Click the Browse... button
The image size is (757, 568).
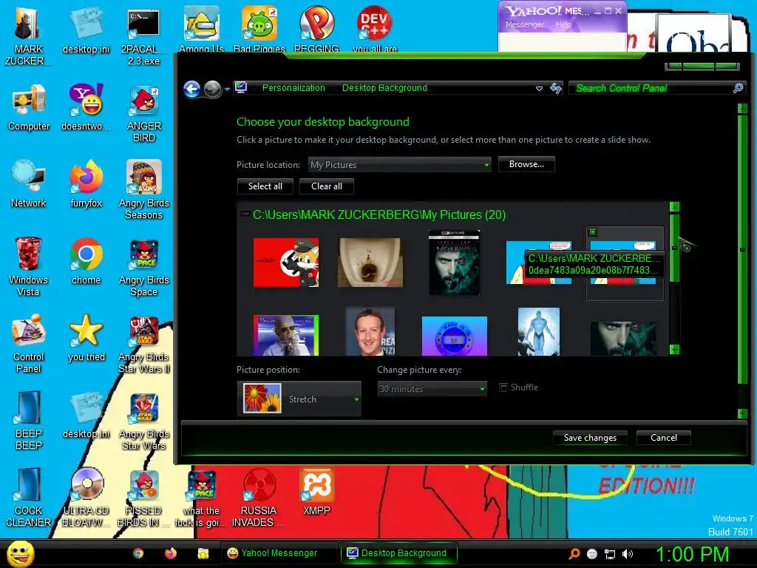pyautogui.click(x=526, y=164)
